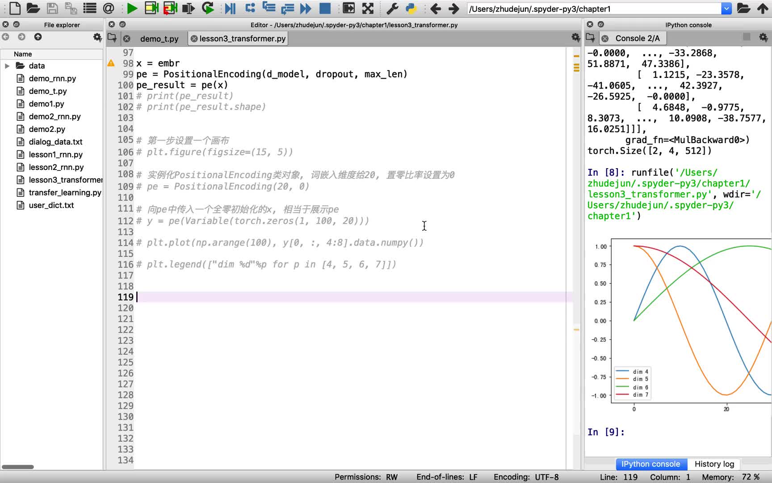
Task: Continue execution until next breakpoint
Action: click(306, 8)
